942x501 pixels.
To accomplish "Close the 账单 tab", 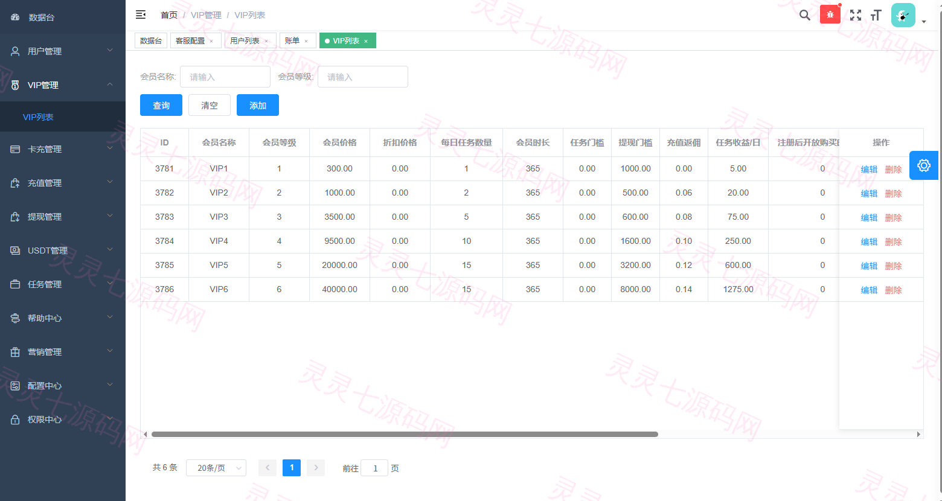I will [x=306, y=41].
